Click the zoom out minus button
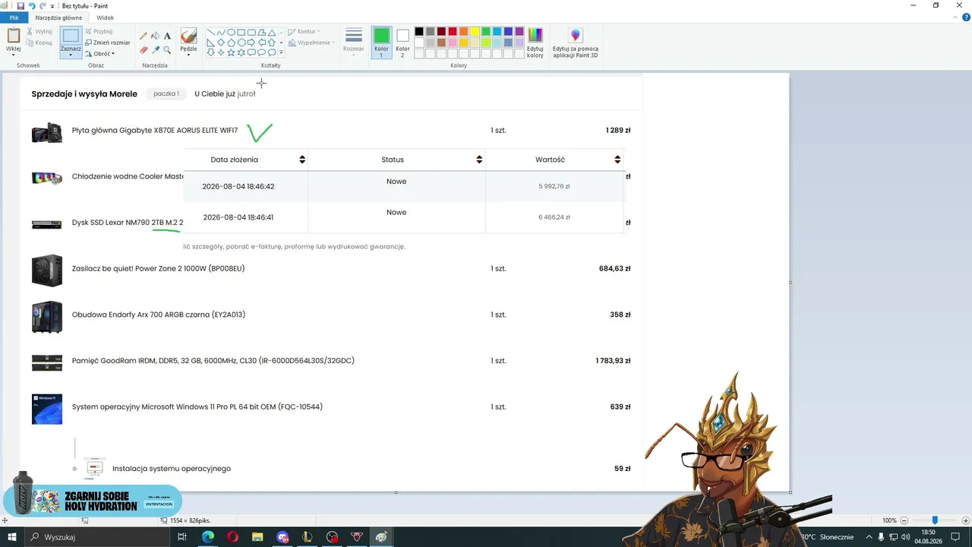This screenshot has width=972, height=547. 904,520
